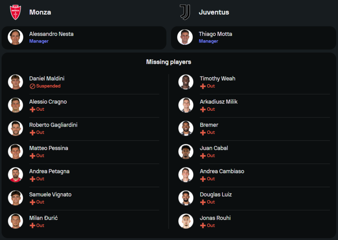Viewport: 338px width, 240px height.
Task: View Juan Cabal's player page
Action: point(214,148)
